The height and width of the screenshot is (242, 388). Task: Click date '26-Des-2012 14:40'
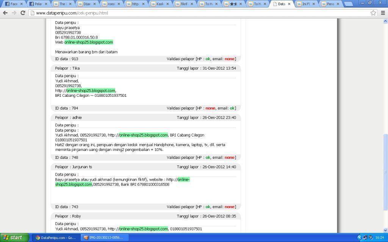coord(219,167)
